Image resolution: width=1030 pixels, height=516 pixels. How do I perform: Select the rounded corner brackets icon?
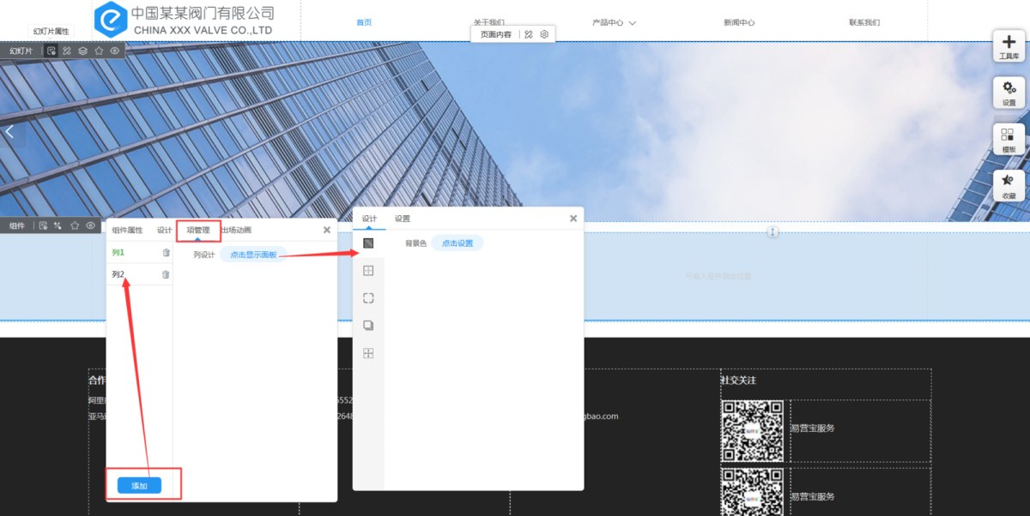click(x=368, y=298)
